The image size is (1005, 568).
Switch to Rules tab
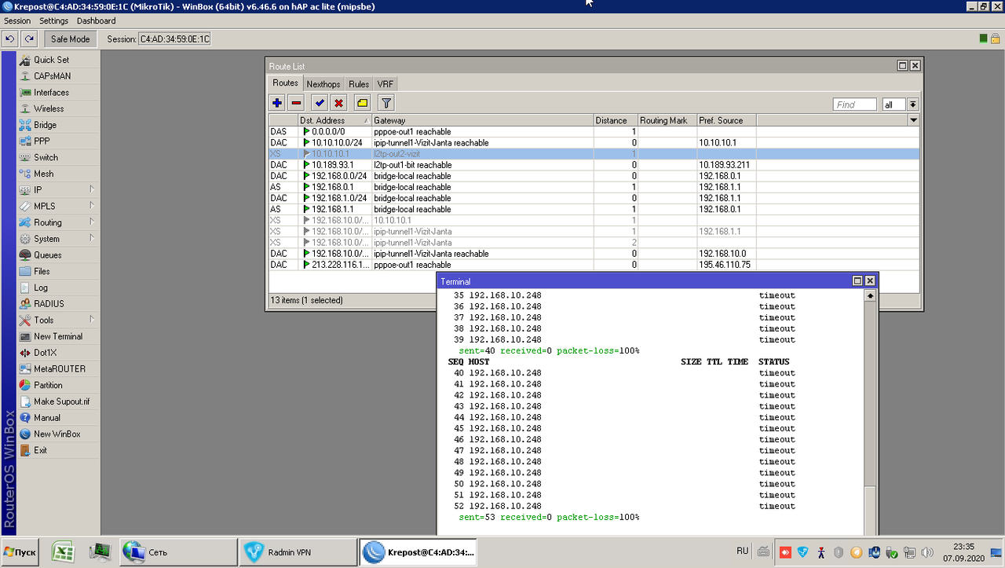[x=359, y=84]
